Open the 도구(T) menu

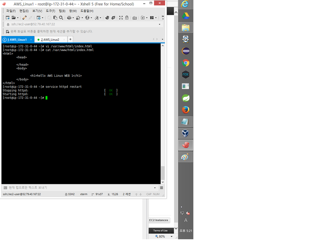(x=50, y=11)
